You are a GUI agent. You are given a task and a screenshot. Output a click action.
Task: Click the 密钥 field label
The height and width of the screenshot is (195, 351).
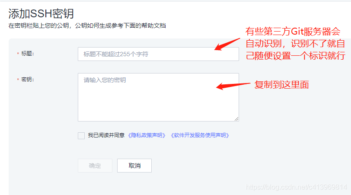click(x=28, y=80)
